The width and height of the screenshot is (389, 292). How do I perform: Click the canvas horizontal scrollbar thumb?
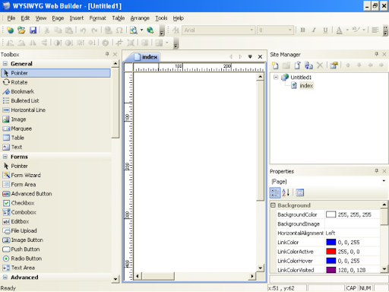[157, 276]
